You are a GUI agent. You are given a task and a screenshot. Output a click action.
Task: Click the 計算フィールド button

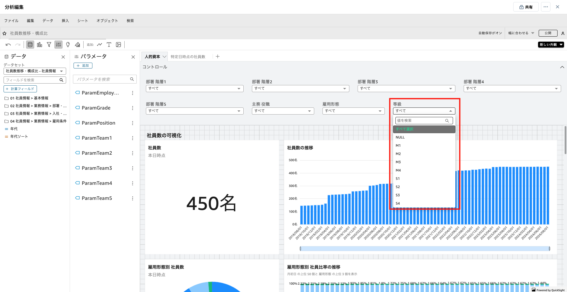(20, 89)
